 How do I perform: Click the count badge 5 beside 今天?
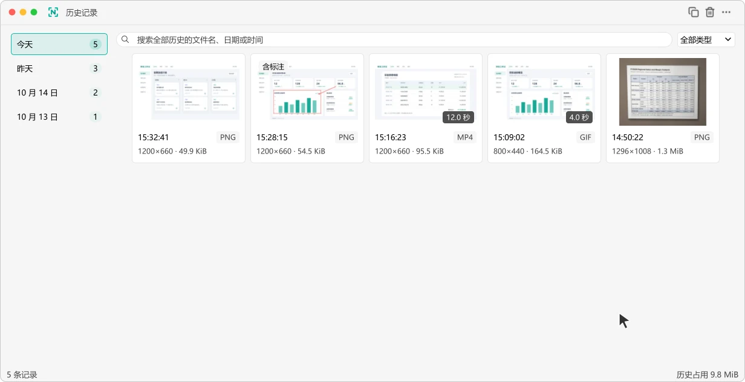[95, 44]
